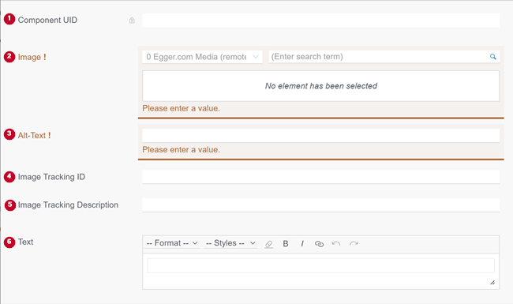Focus the Component UID input field
This screenshot has height=304, width=513.
(x=320, y=21)
